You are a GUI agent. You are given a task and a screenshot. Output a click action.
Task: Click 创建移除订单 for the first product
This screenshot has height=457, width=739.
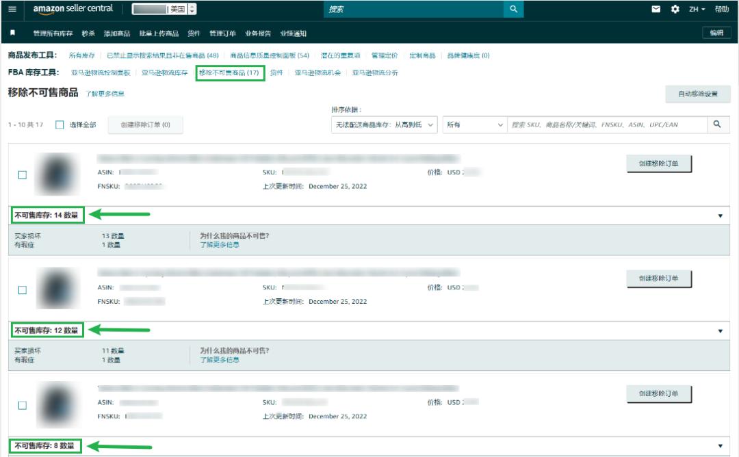(660, 165)
